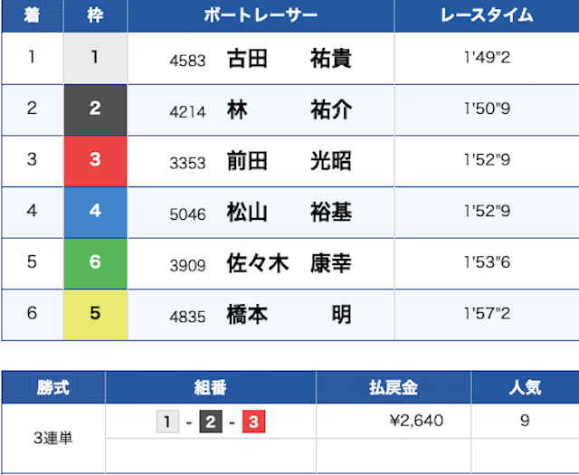Image resolution: width=579 pixels, height=475 pixels.
Task: Click the ボートレーサー column header
Action: 261,16
